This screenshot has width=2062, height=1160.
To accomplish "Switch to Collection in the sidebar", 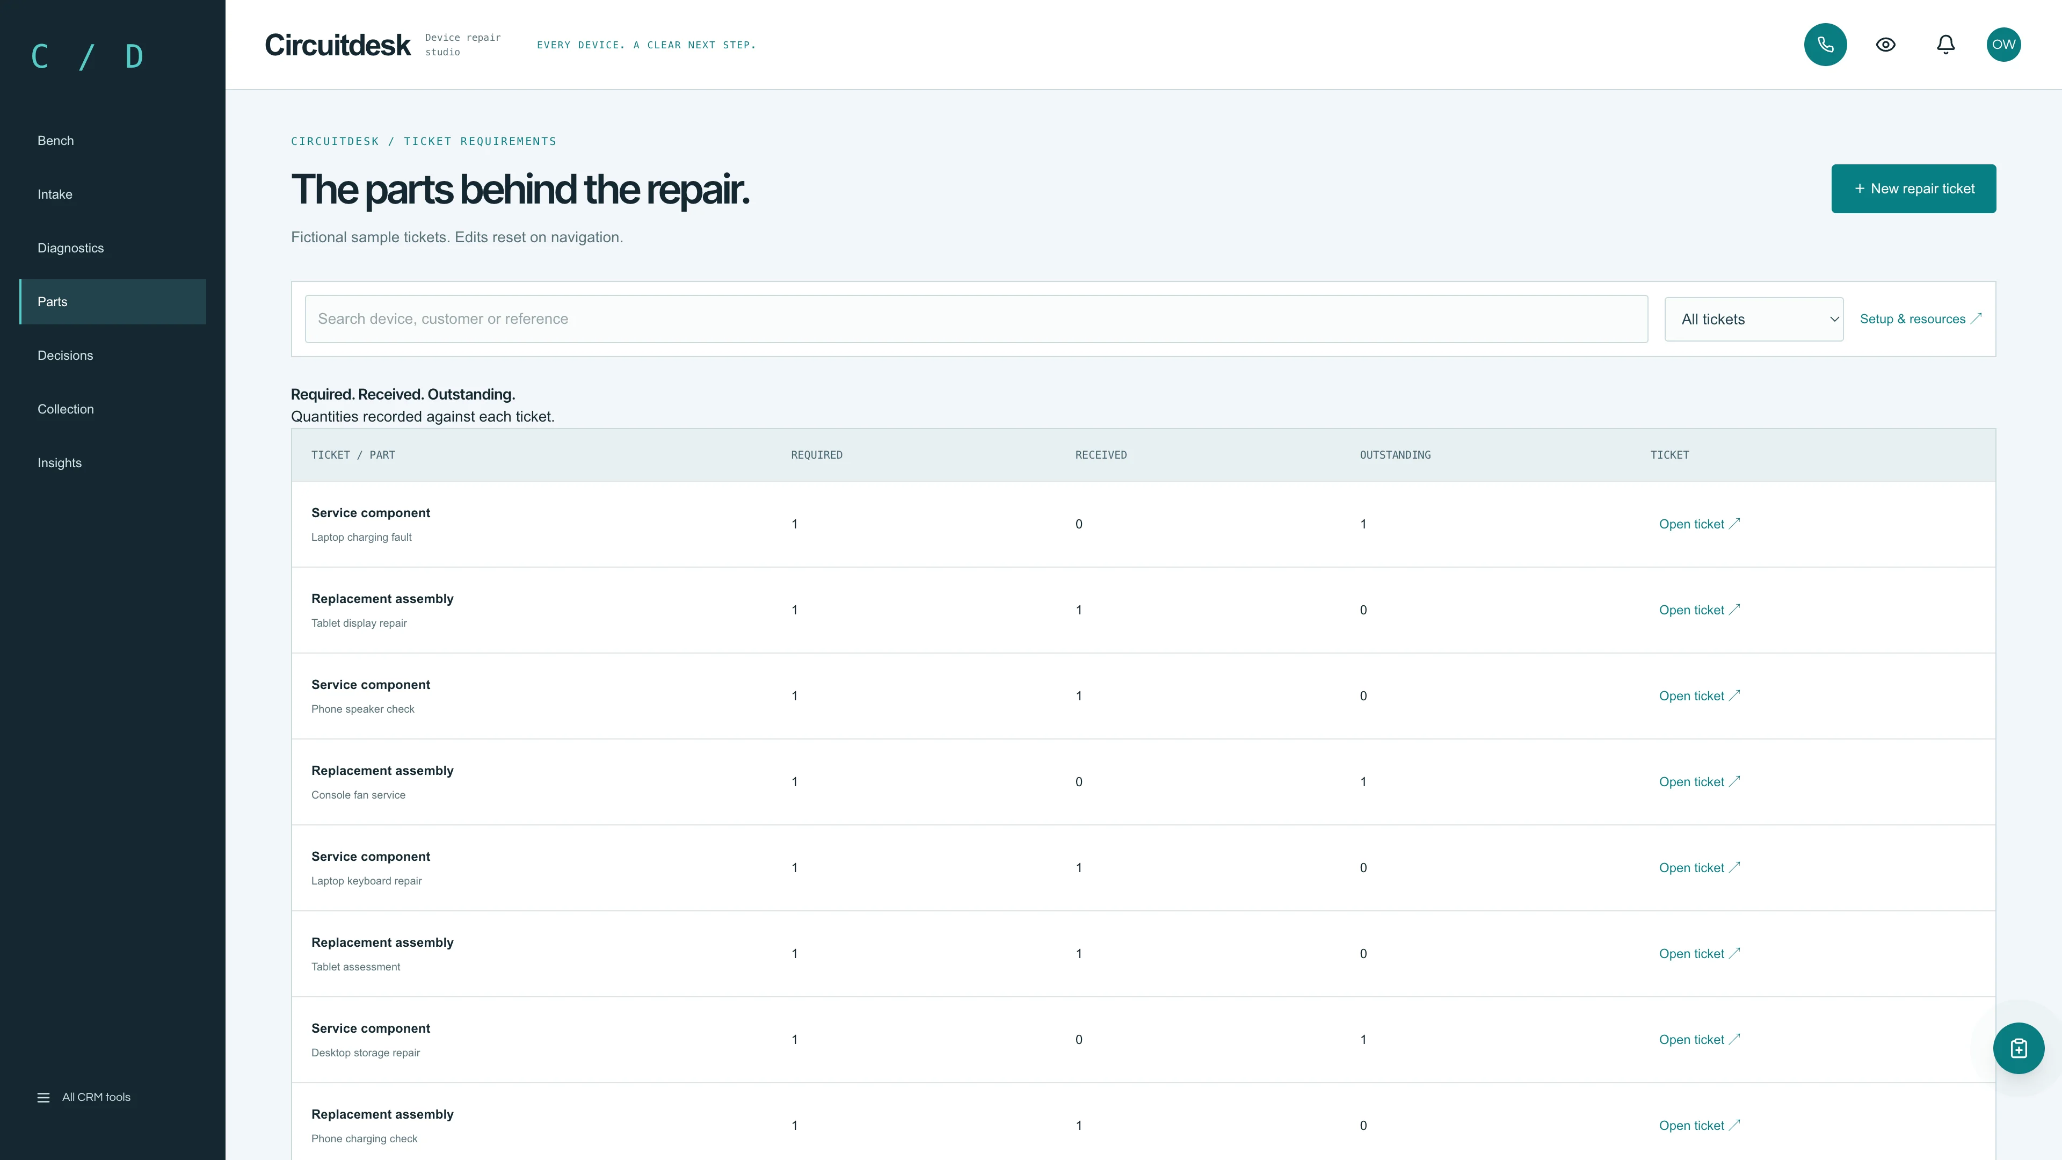I will click(x=113, y=409).
